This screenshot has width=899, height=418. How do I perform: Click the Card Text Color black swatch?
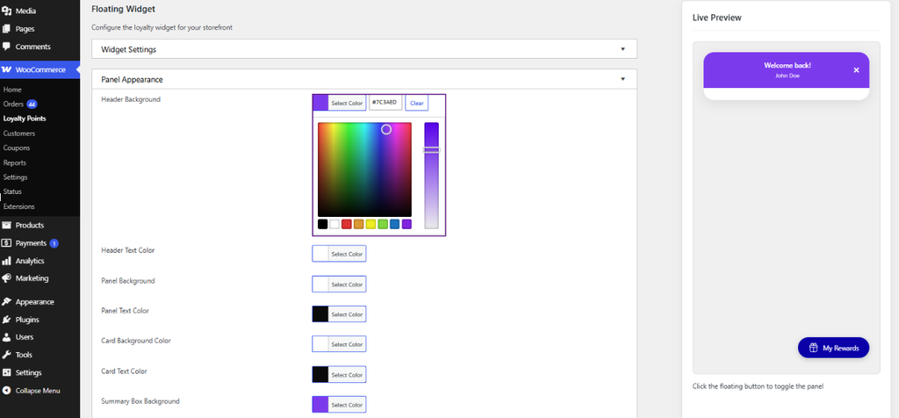(x=320, y=374)
